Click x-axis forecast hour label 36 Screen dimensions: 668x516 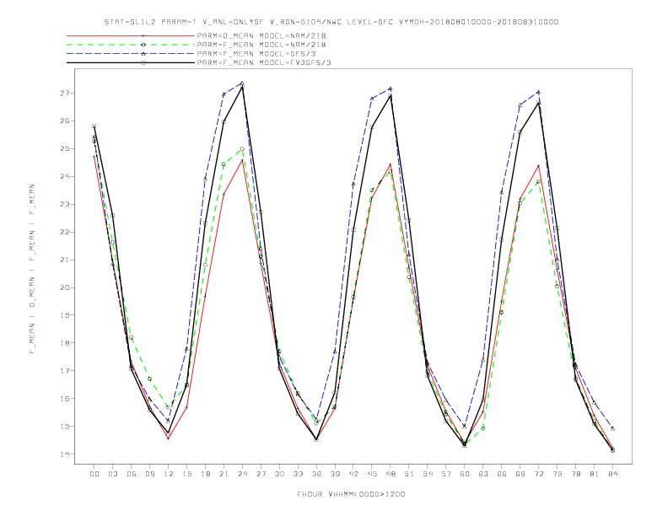click(316, 474)
